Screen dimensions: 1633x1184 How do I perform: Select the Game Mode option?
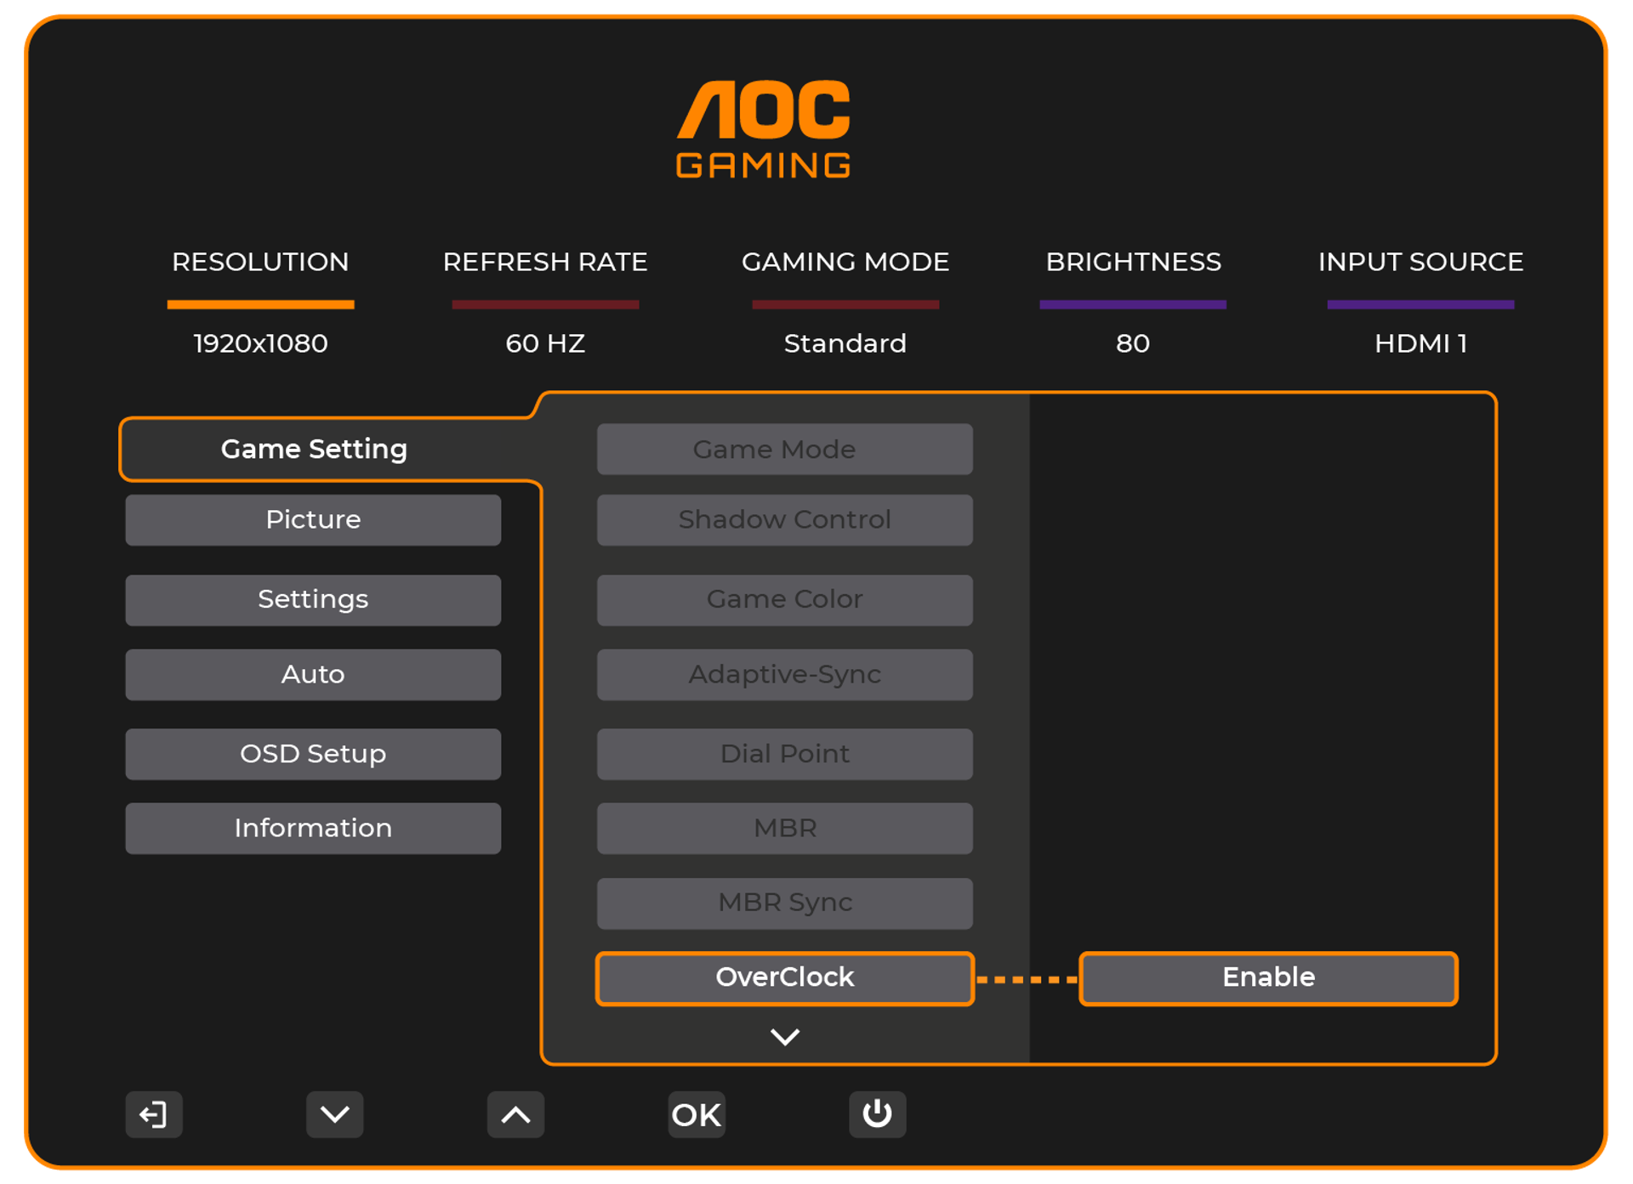coord(784,449)
